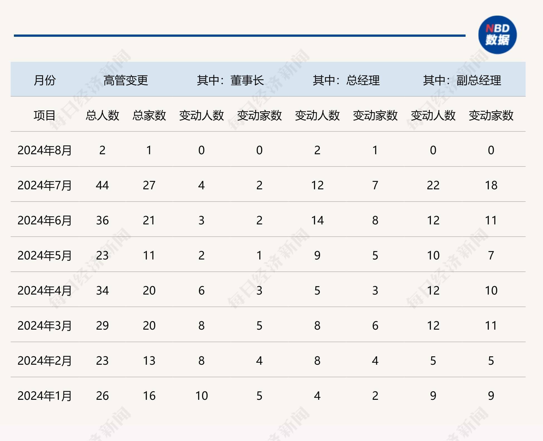Click chairman value 10 in January row
The image size is (543, 441).
coord(201,396)
